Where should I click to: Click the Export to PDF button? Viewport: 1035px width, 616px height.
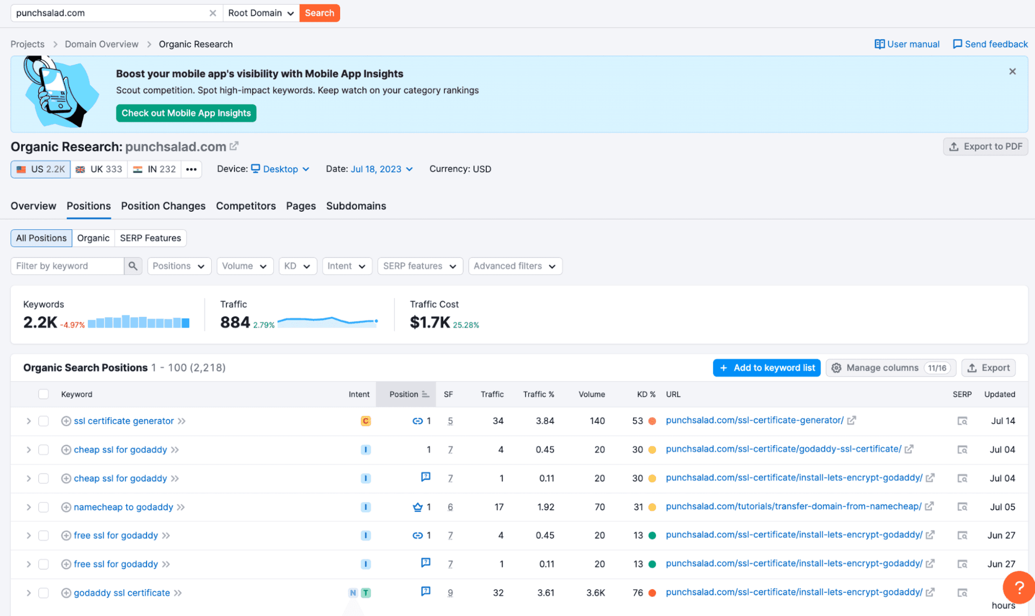tap(985, 147)
